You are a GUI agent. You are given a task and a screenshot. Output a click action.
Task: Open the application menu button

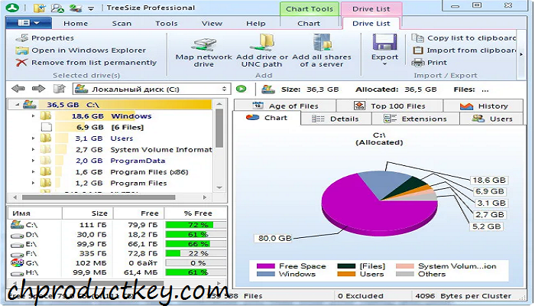29,23
